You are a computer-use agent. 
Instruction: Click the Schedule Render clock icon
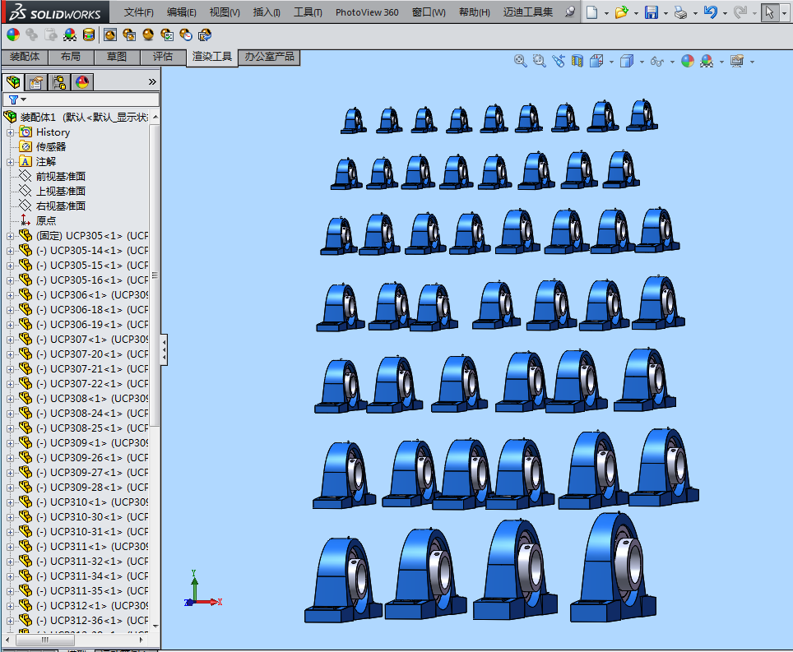pyautogui.click(x=186, y=35)
